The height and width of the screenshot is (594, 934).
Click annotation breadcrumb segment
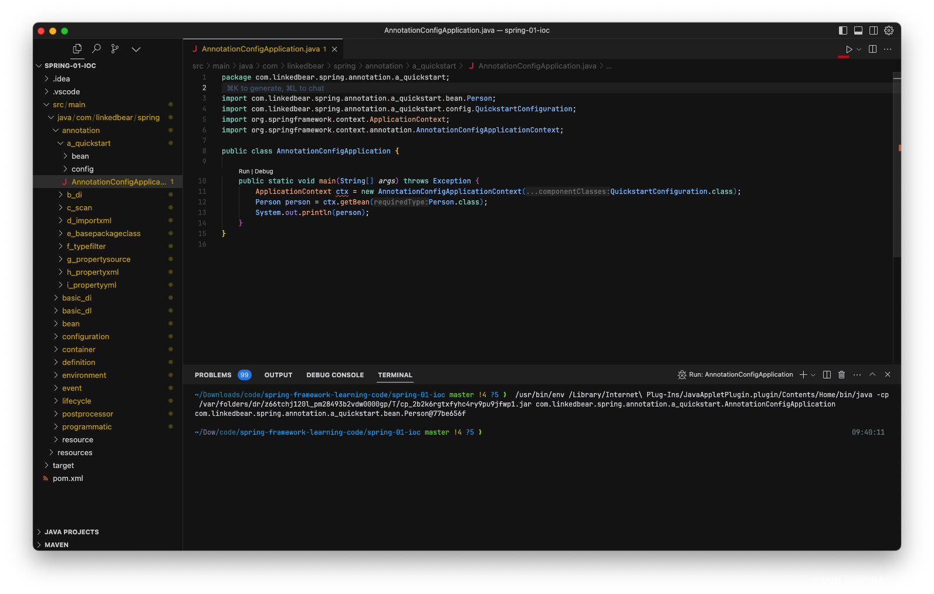[x=384, y=66]
